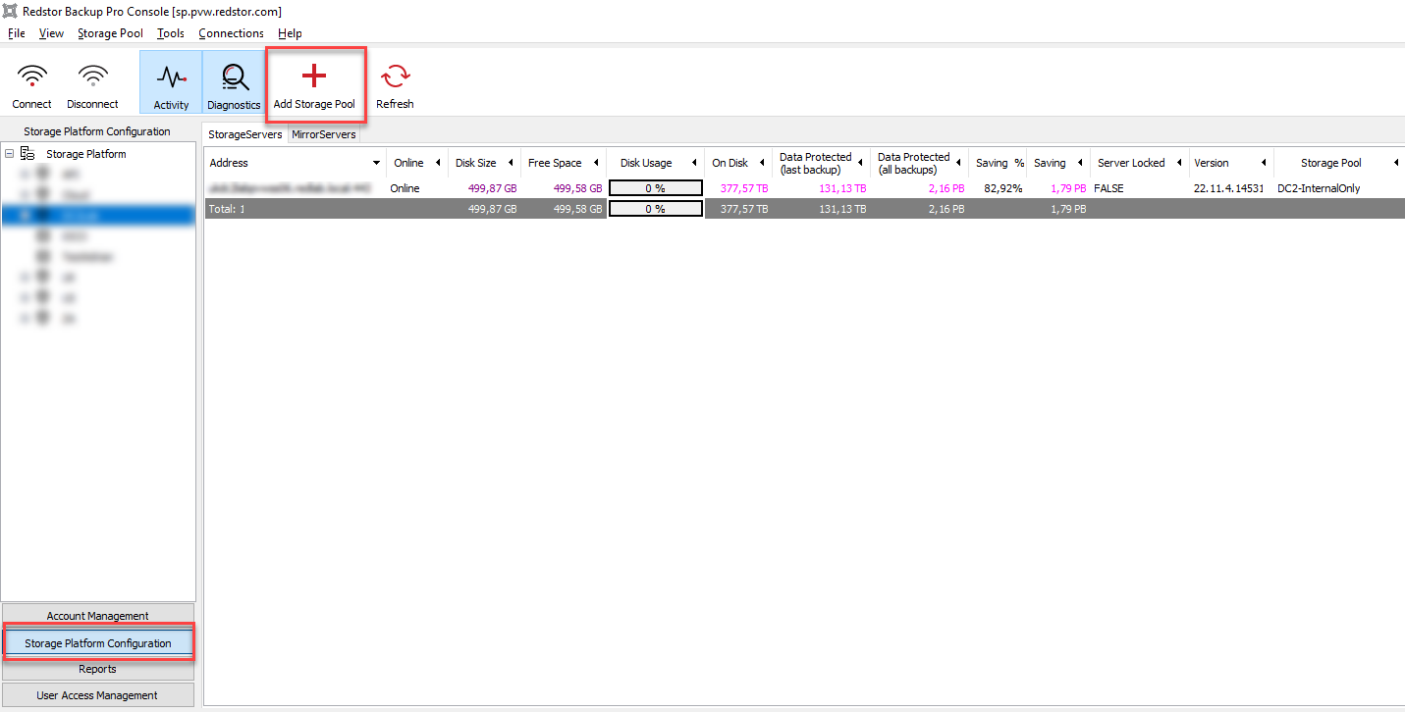Switch to the MirrorServers tab
The height and width of the screenshot is (712, 1405).
(x=323, y=135)
